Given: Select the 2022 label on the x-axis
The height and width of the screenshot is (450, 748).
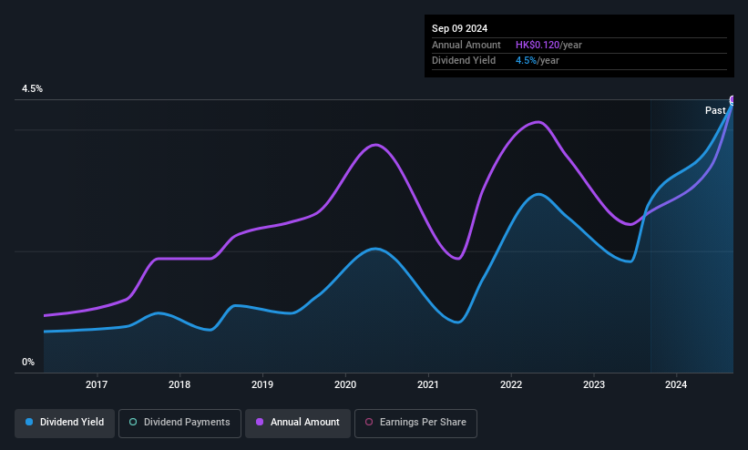Looking at the screenshot, I should 511,384.
